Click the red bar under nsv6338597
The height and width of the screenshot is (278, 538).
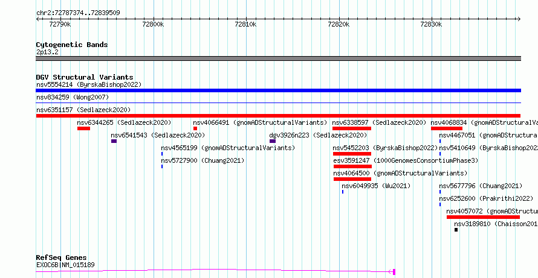coord(352,128)
